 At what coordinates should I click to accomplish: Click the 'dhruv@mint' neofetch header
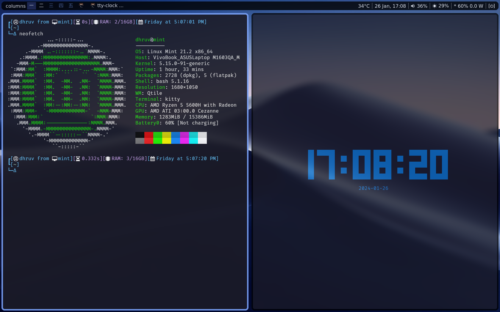point(150,40)
